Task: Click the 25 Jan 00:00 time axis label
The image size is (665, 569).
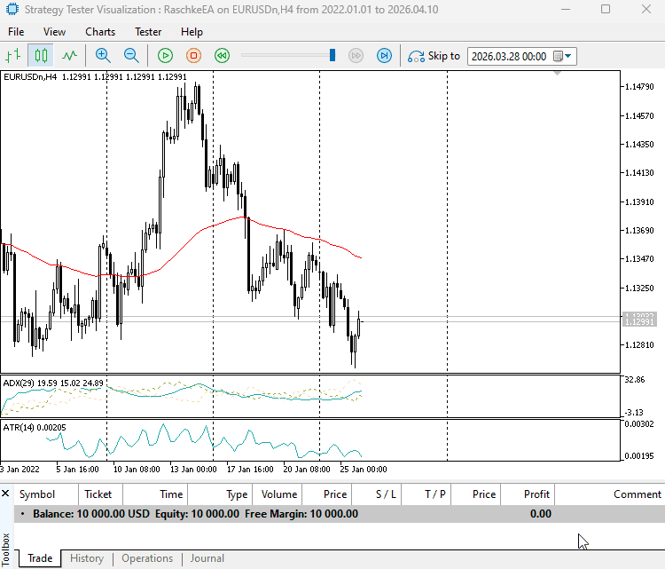Action: point(364,470)
